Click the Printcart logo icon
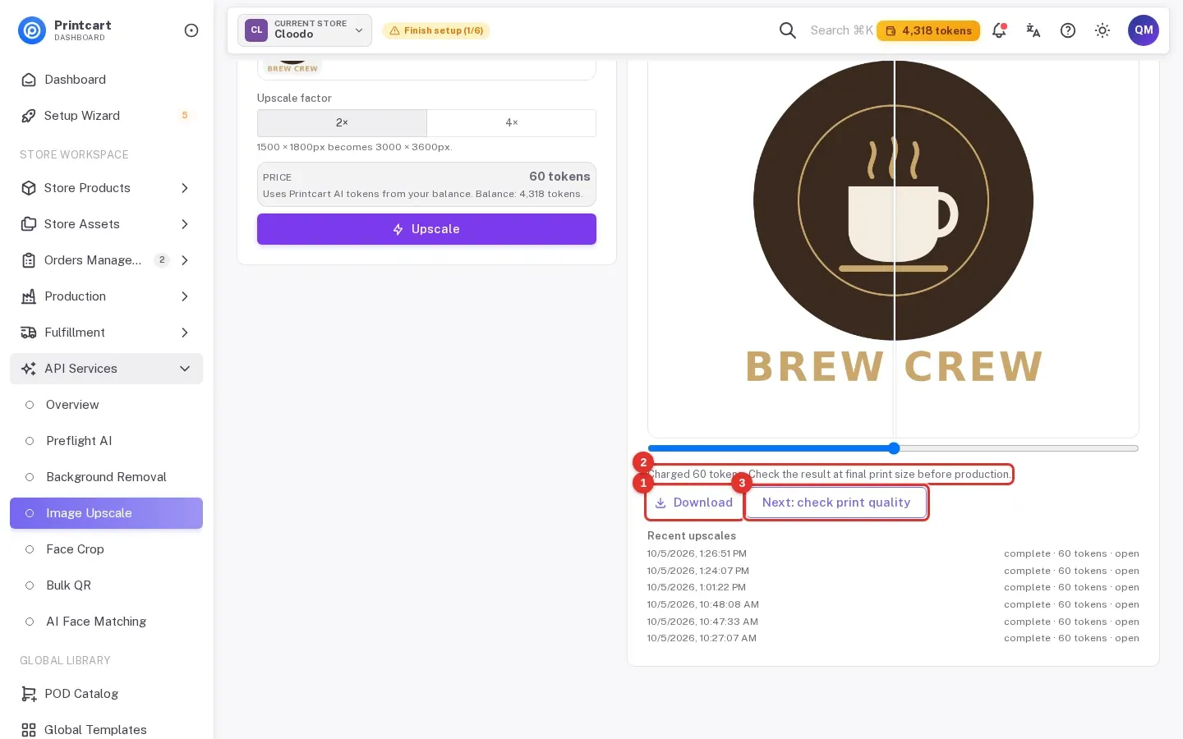 pos(32,30)
